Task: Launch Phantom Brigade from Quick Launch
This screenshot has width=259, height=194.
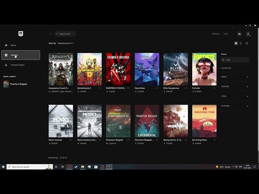Action: [15, 84]
